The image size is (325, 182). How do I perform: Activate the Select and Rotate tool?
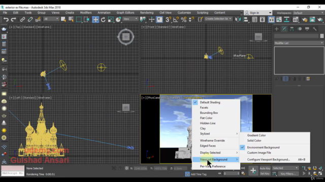coord(103,19)
